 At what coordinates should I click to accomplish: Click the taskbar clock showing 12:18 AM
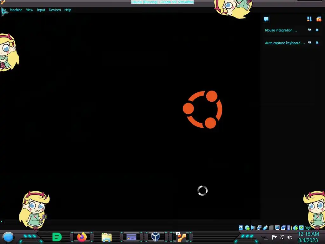pyautogui.click(x=308, y=234)
